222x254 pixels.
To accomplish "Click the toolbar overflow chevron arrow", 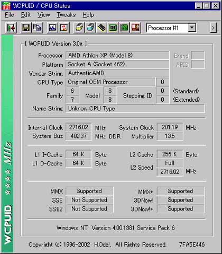I will 213,28.
